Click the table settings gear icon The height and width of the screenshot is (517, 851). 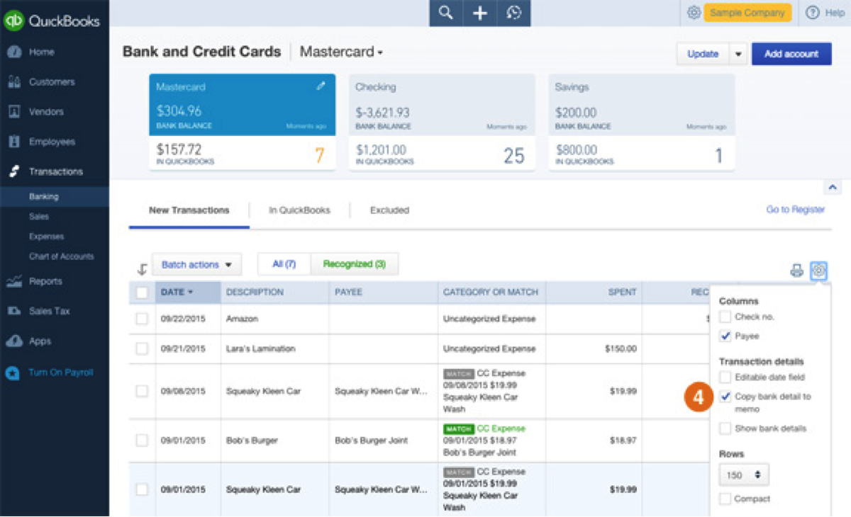click(819, 270)
